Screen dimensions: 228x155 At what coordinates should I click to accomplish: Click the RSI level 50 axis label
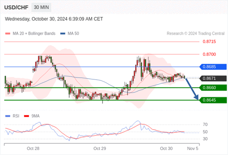point(205,132)
